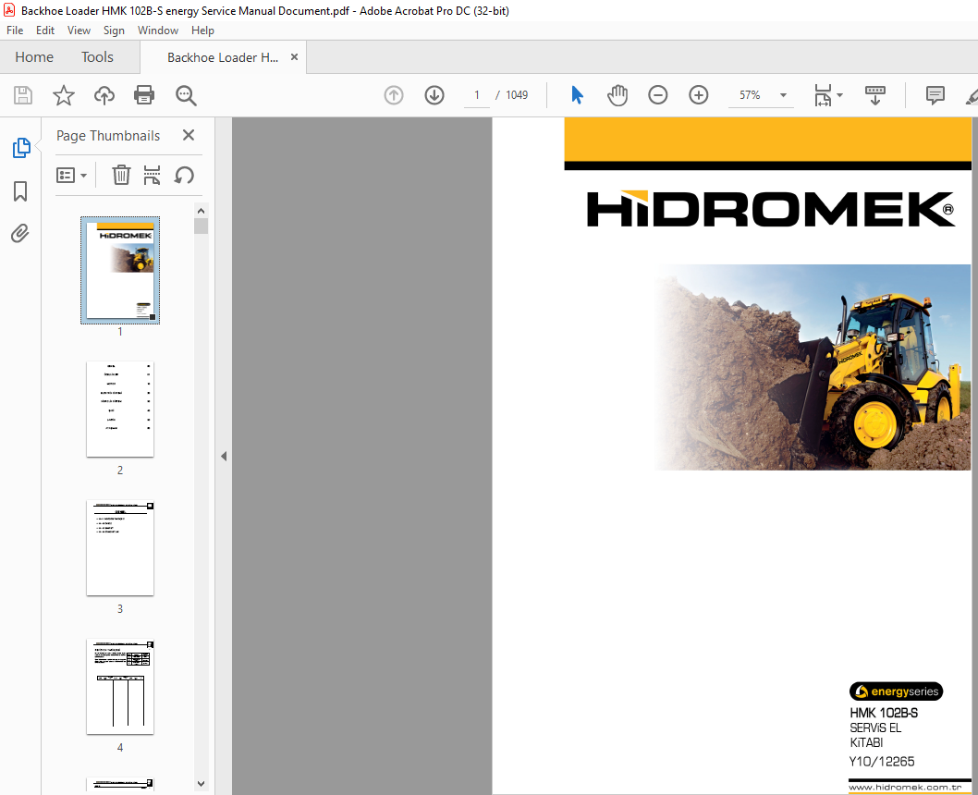Click the page number input field

click(477, 95)
